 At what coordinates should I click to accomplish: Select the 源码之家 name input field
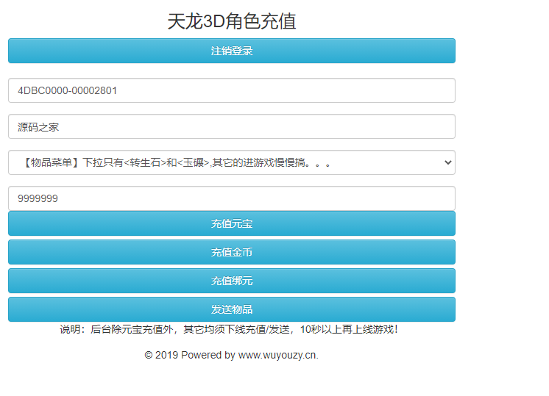click(x=232, y=126)
